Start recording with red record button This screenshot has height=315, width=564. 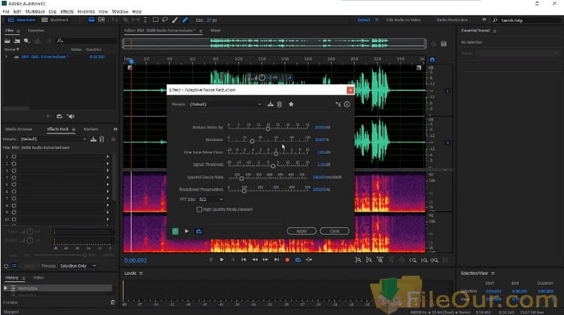[287, 259]
